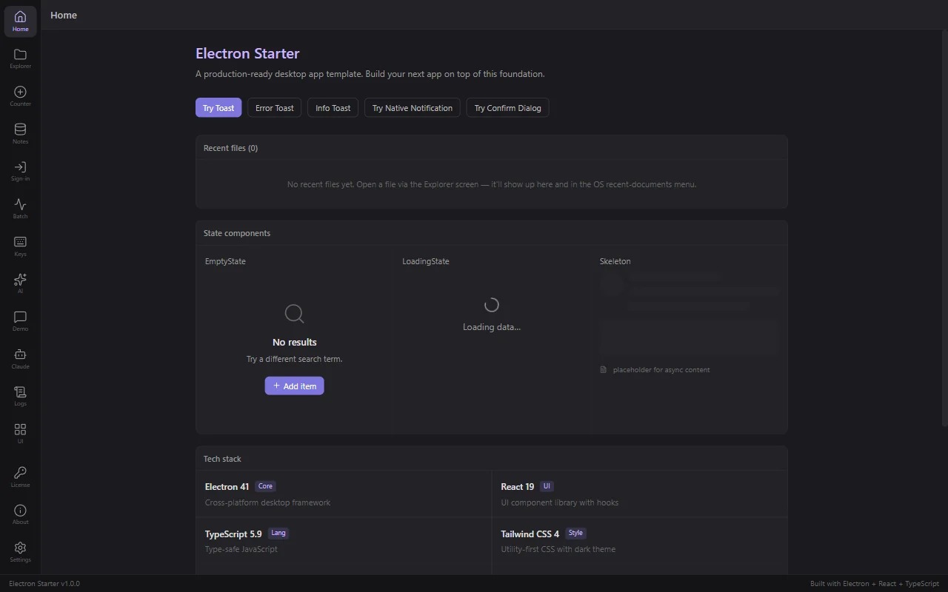Click 'Try a different search term.'
Viewport: 948px width, 592px height.
pos(295,359)
